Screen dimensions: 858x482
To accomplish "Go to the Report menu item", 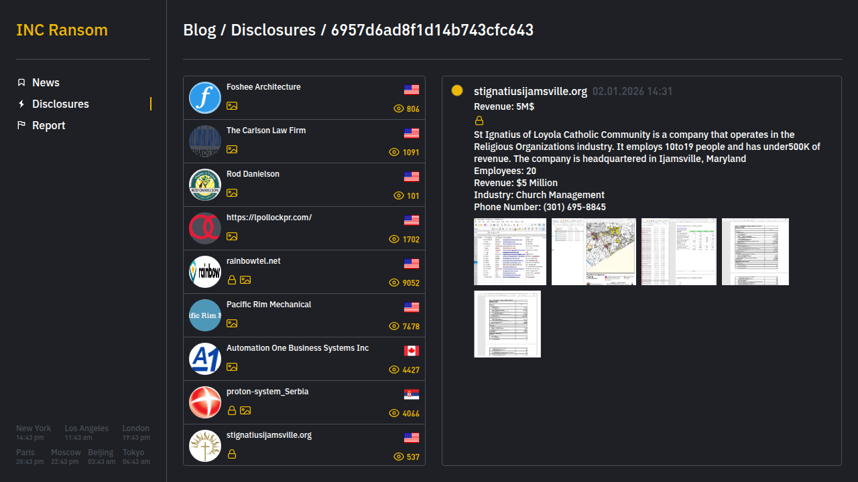I will click(48, 125).
